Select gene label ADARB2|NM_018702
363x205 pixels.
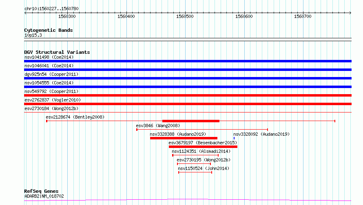coord(44,196)
